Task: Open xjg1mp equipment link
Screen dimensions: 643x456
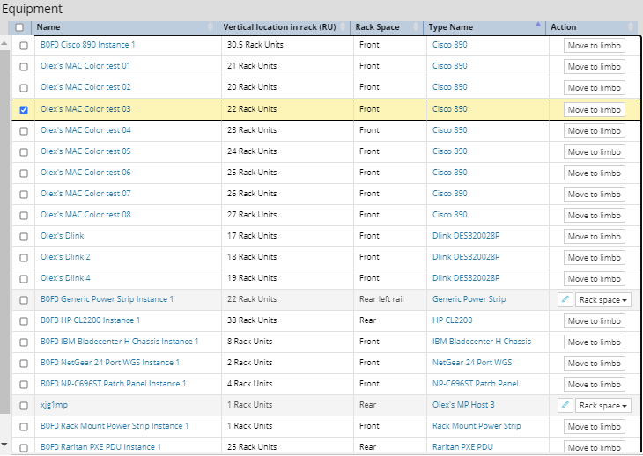Action: tap(54, 405)
